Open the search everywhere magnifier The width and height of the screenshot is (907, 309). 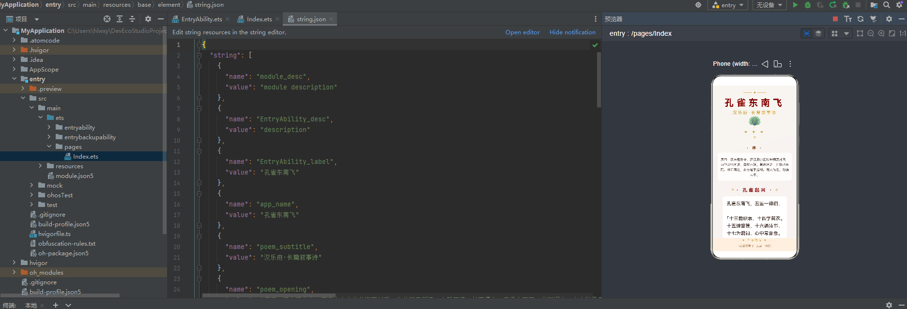tap(887, 5)
